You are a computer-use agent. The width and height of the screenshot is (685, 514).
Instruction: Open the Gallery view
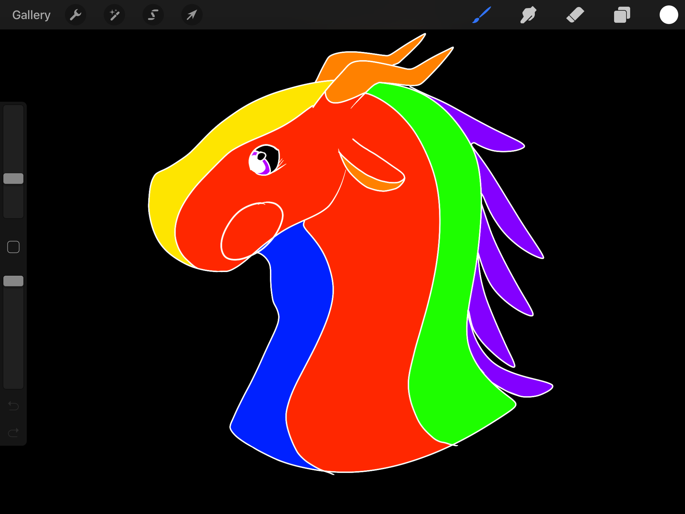[31, 15]
